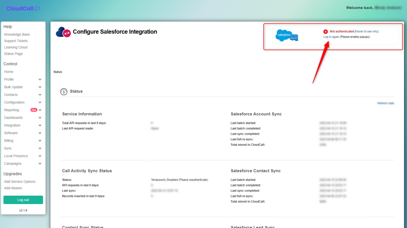
Task: Click Last API request made label
Action: point(78,128)
